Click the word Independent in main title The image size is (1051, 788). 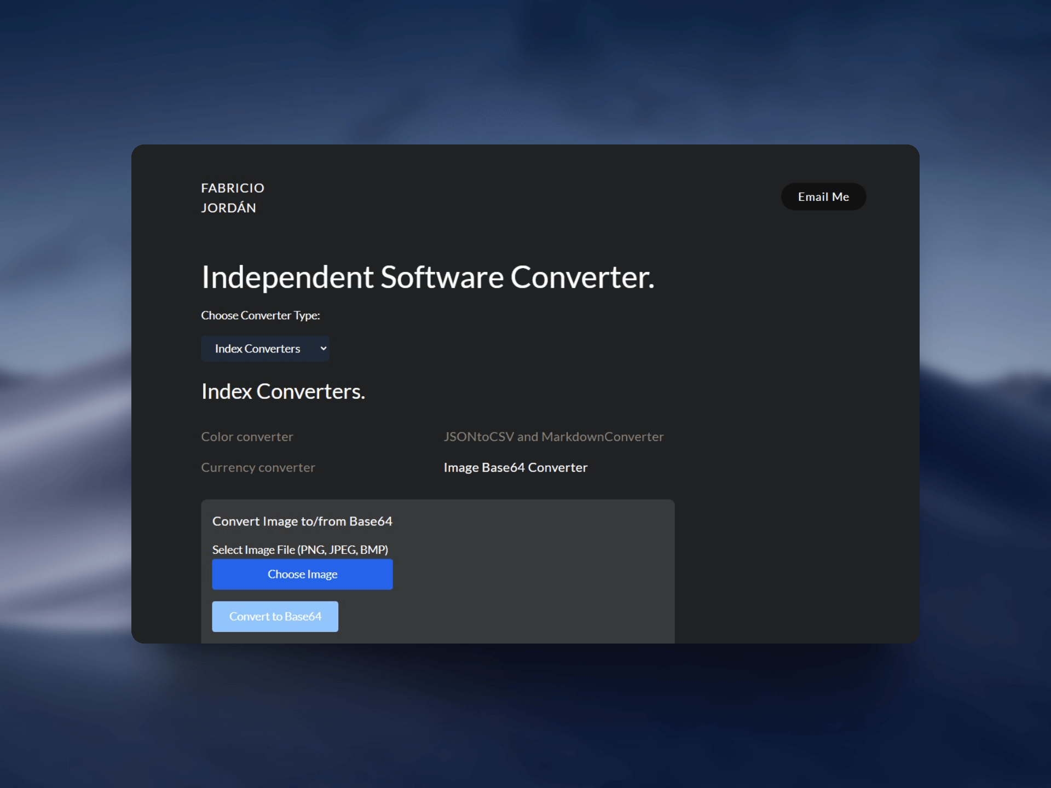tap(287, 277)
